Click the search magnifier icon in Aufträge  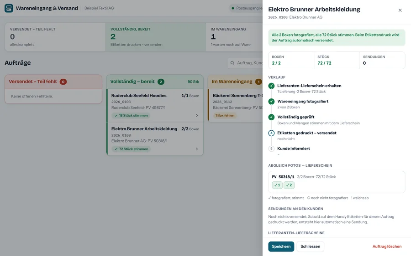[232, 63]
